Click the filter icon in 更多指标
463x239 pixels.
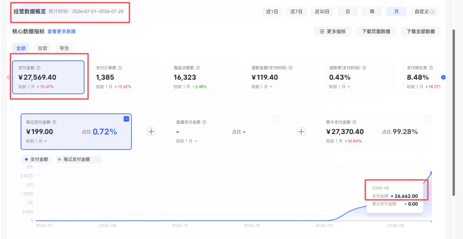click(x=322, y=31)
